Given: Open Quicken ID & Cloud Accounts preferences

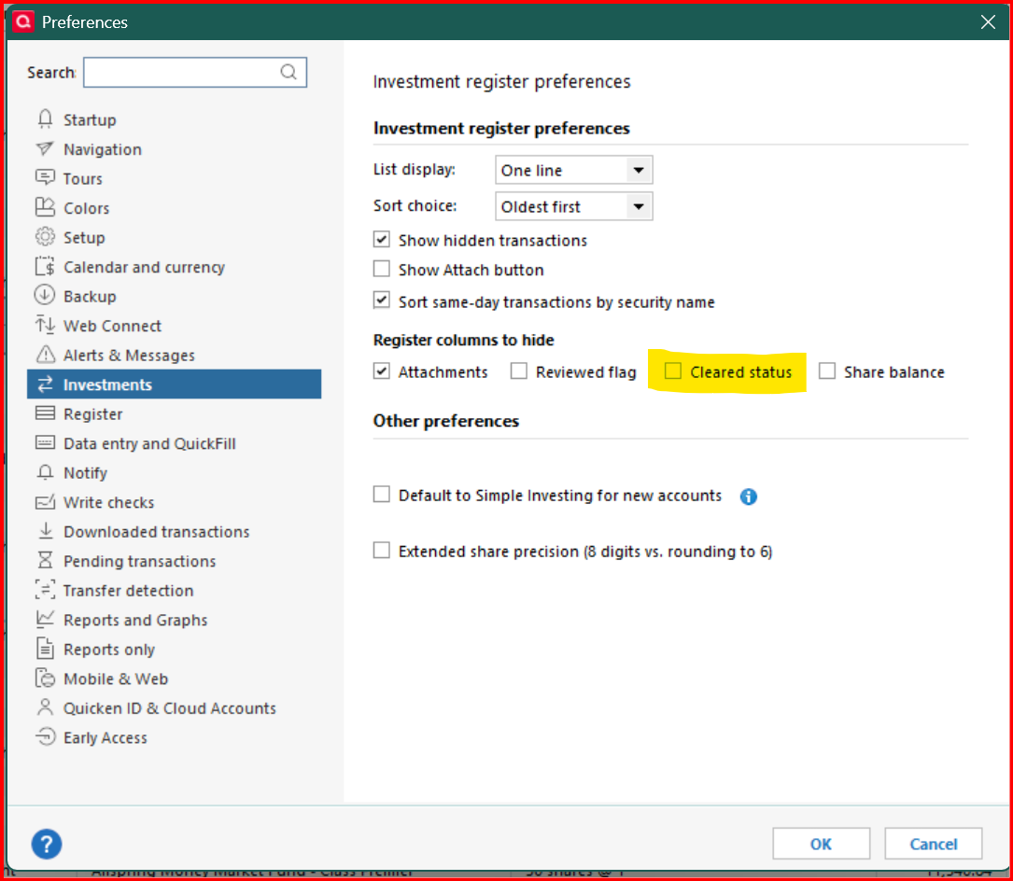Looking at the screenshot, I should coord(169,708).
